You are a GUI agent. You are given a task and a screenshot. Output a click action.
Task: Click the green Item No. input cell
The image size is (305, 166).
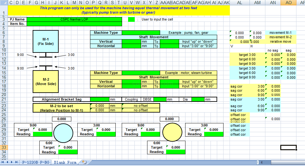click(x=74, y=24)
